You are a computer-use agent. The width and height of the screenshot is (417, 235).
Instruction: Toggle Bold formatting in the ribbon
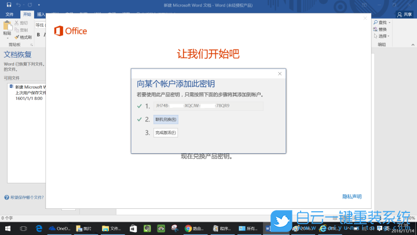tap(38, 35)
